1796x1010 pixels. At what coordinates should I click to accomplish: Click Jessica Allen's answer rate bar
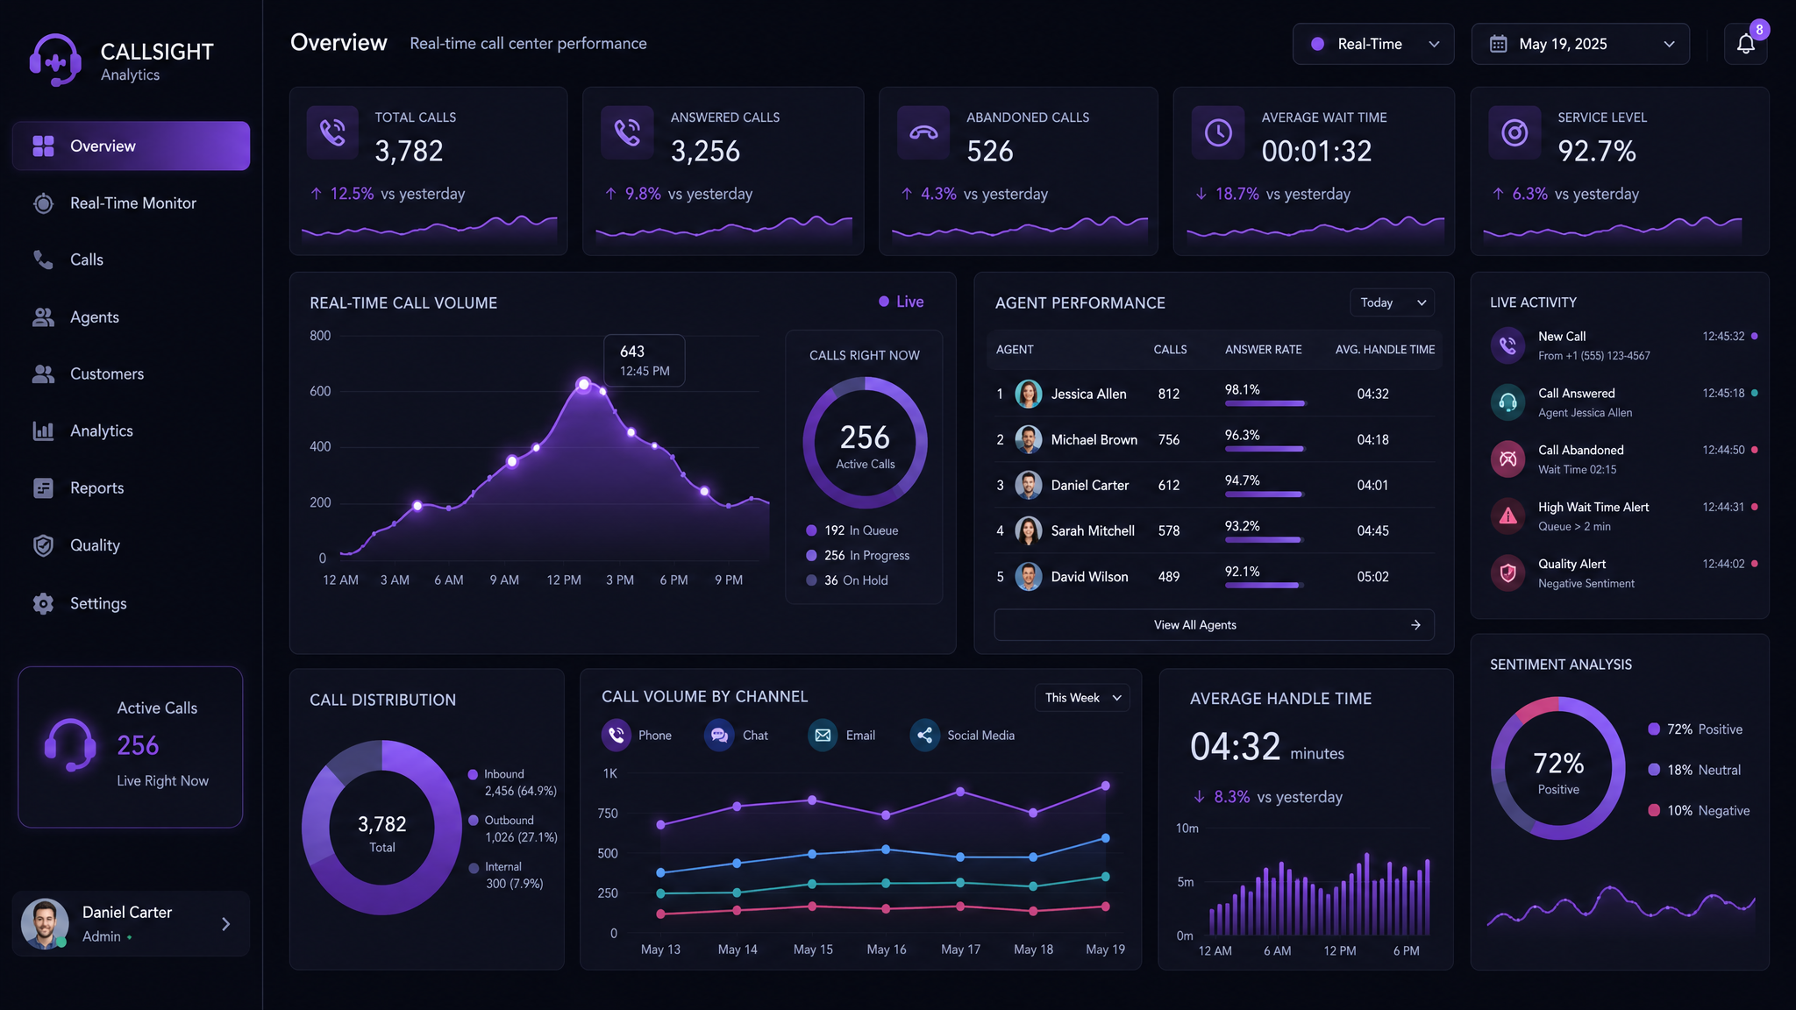click(1265, 403)
